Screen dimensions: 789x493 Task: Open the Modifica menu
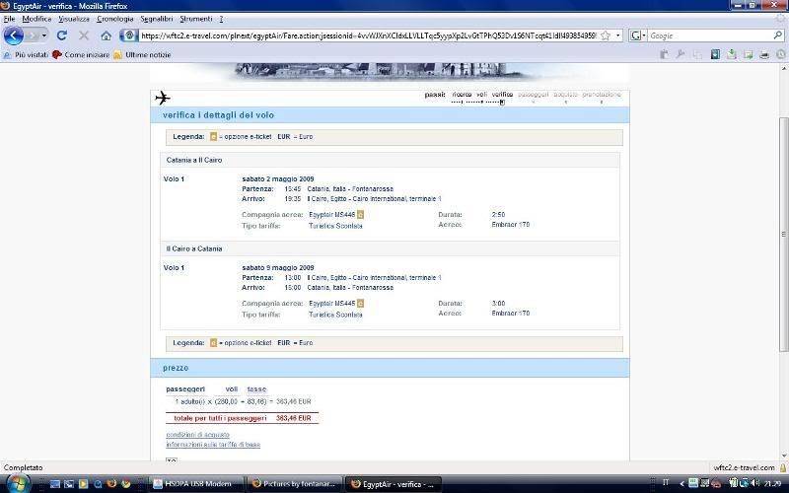pyautogui.click(x=36, y=19)
